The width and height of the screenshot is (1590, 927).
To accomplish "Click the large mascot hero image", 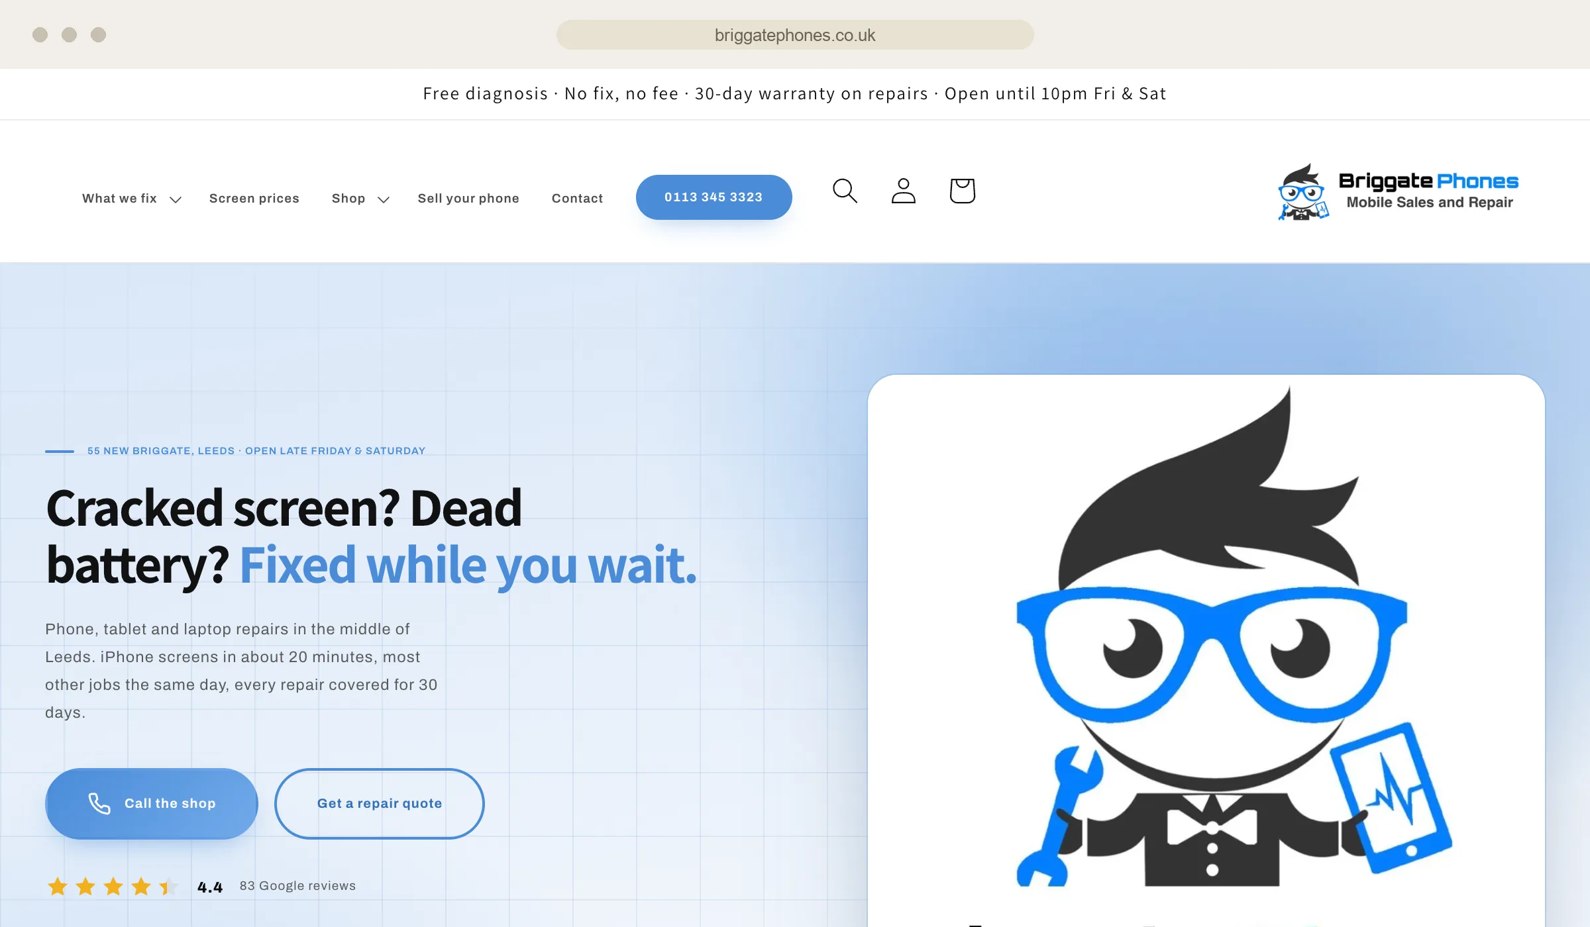I will click(x=1206, y=650).
